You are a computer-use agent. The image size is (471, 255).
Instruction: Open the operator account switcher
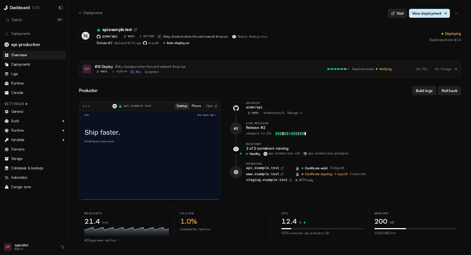point(34,247)
